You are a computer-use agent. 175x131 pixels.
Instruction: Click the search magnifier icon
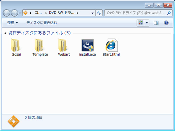[x=169, y=13]
